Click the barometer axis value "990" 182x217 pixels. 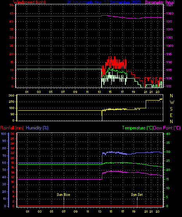point(169,62)
